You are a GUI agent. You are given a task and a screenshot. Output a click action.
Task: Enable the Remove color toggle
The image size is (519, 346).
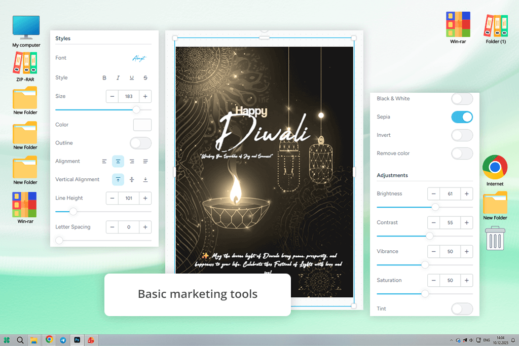[462, 153]
